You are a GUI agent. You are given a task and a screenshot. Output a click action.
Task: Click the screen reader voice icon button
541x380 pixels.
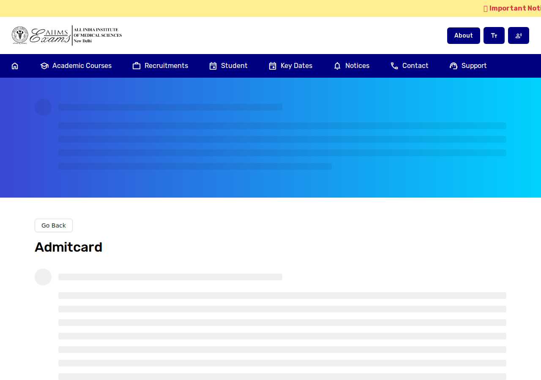[x=518, y=35]
